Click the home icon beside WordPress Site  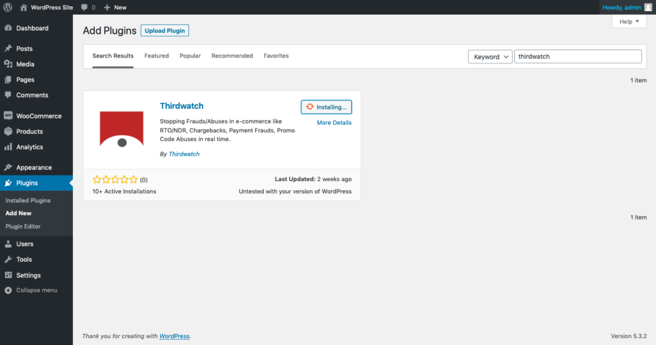[x=24, y=7]
